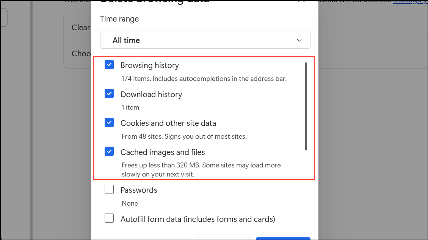This screenshot has height=240, width=428.
Task: Click the 'From 48 sites' description text
Action: click(x=184, y=136)
